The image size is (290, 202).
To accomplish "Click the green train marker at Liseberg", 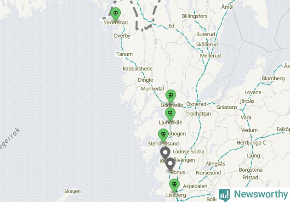I will click(x=174, y=185).
